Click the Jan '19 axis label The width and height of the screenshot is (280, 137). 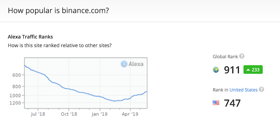point(100,114)
